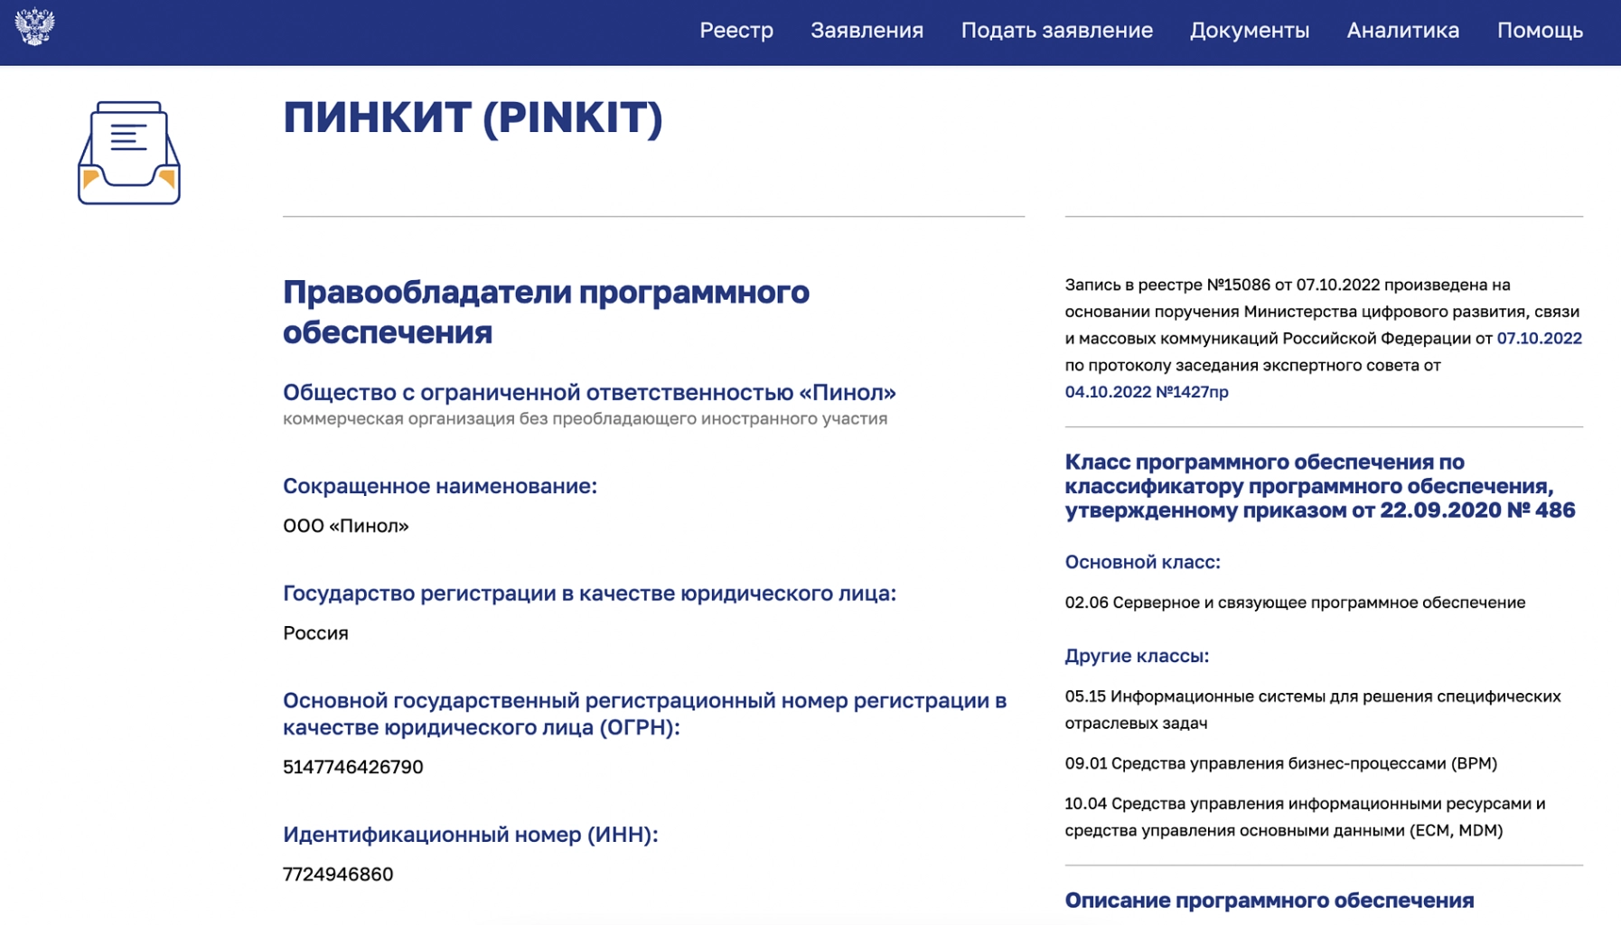Screen dimensions: 1621x925
Task: Select Подать заявление in the navigation
Action: (x=1056, y=30)
